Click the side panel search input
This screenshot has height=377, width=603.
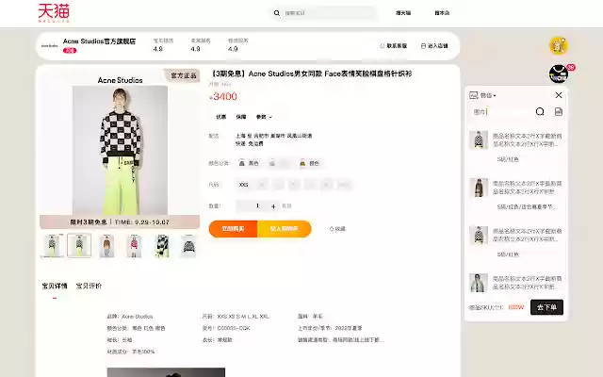click(x=501, y=112)
